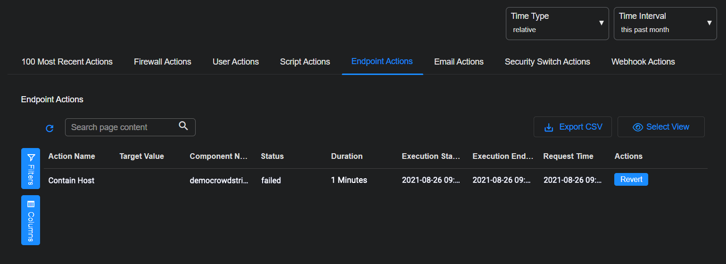
Task: Go to Email Actions tab
Action: 459,62
